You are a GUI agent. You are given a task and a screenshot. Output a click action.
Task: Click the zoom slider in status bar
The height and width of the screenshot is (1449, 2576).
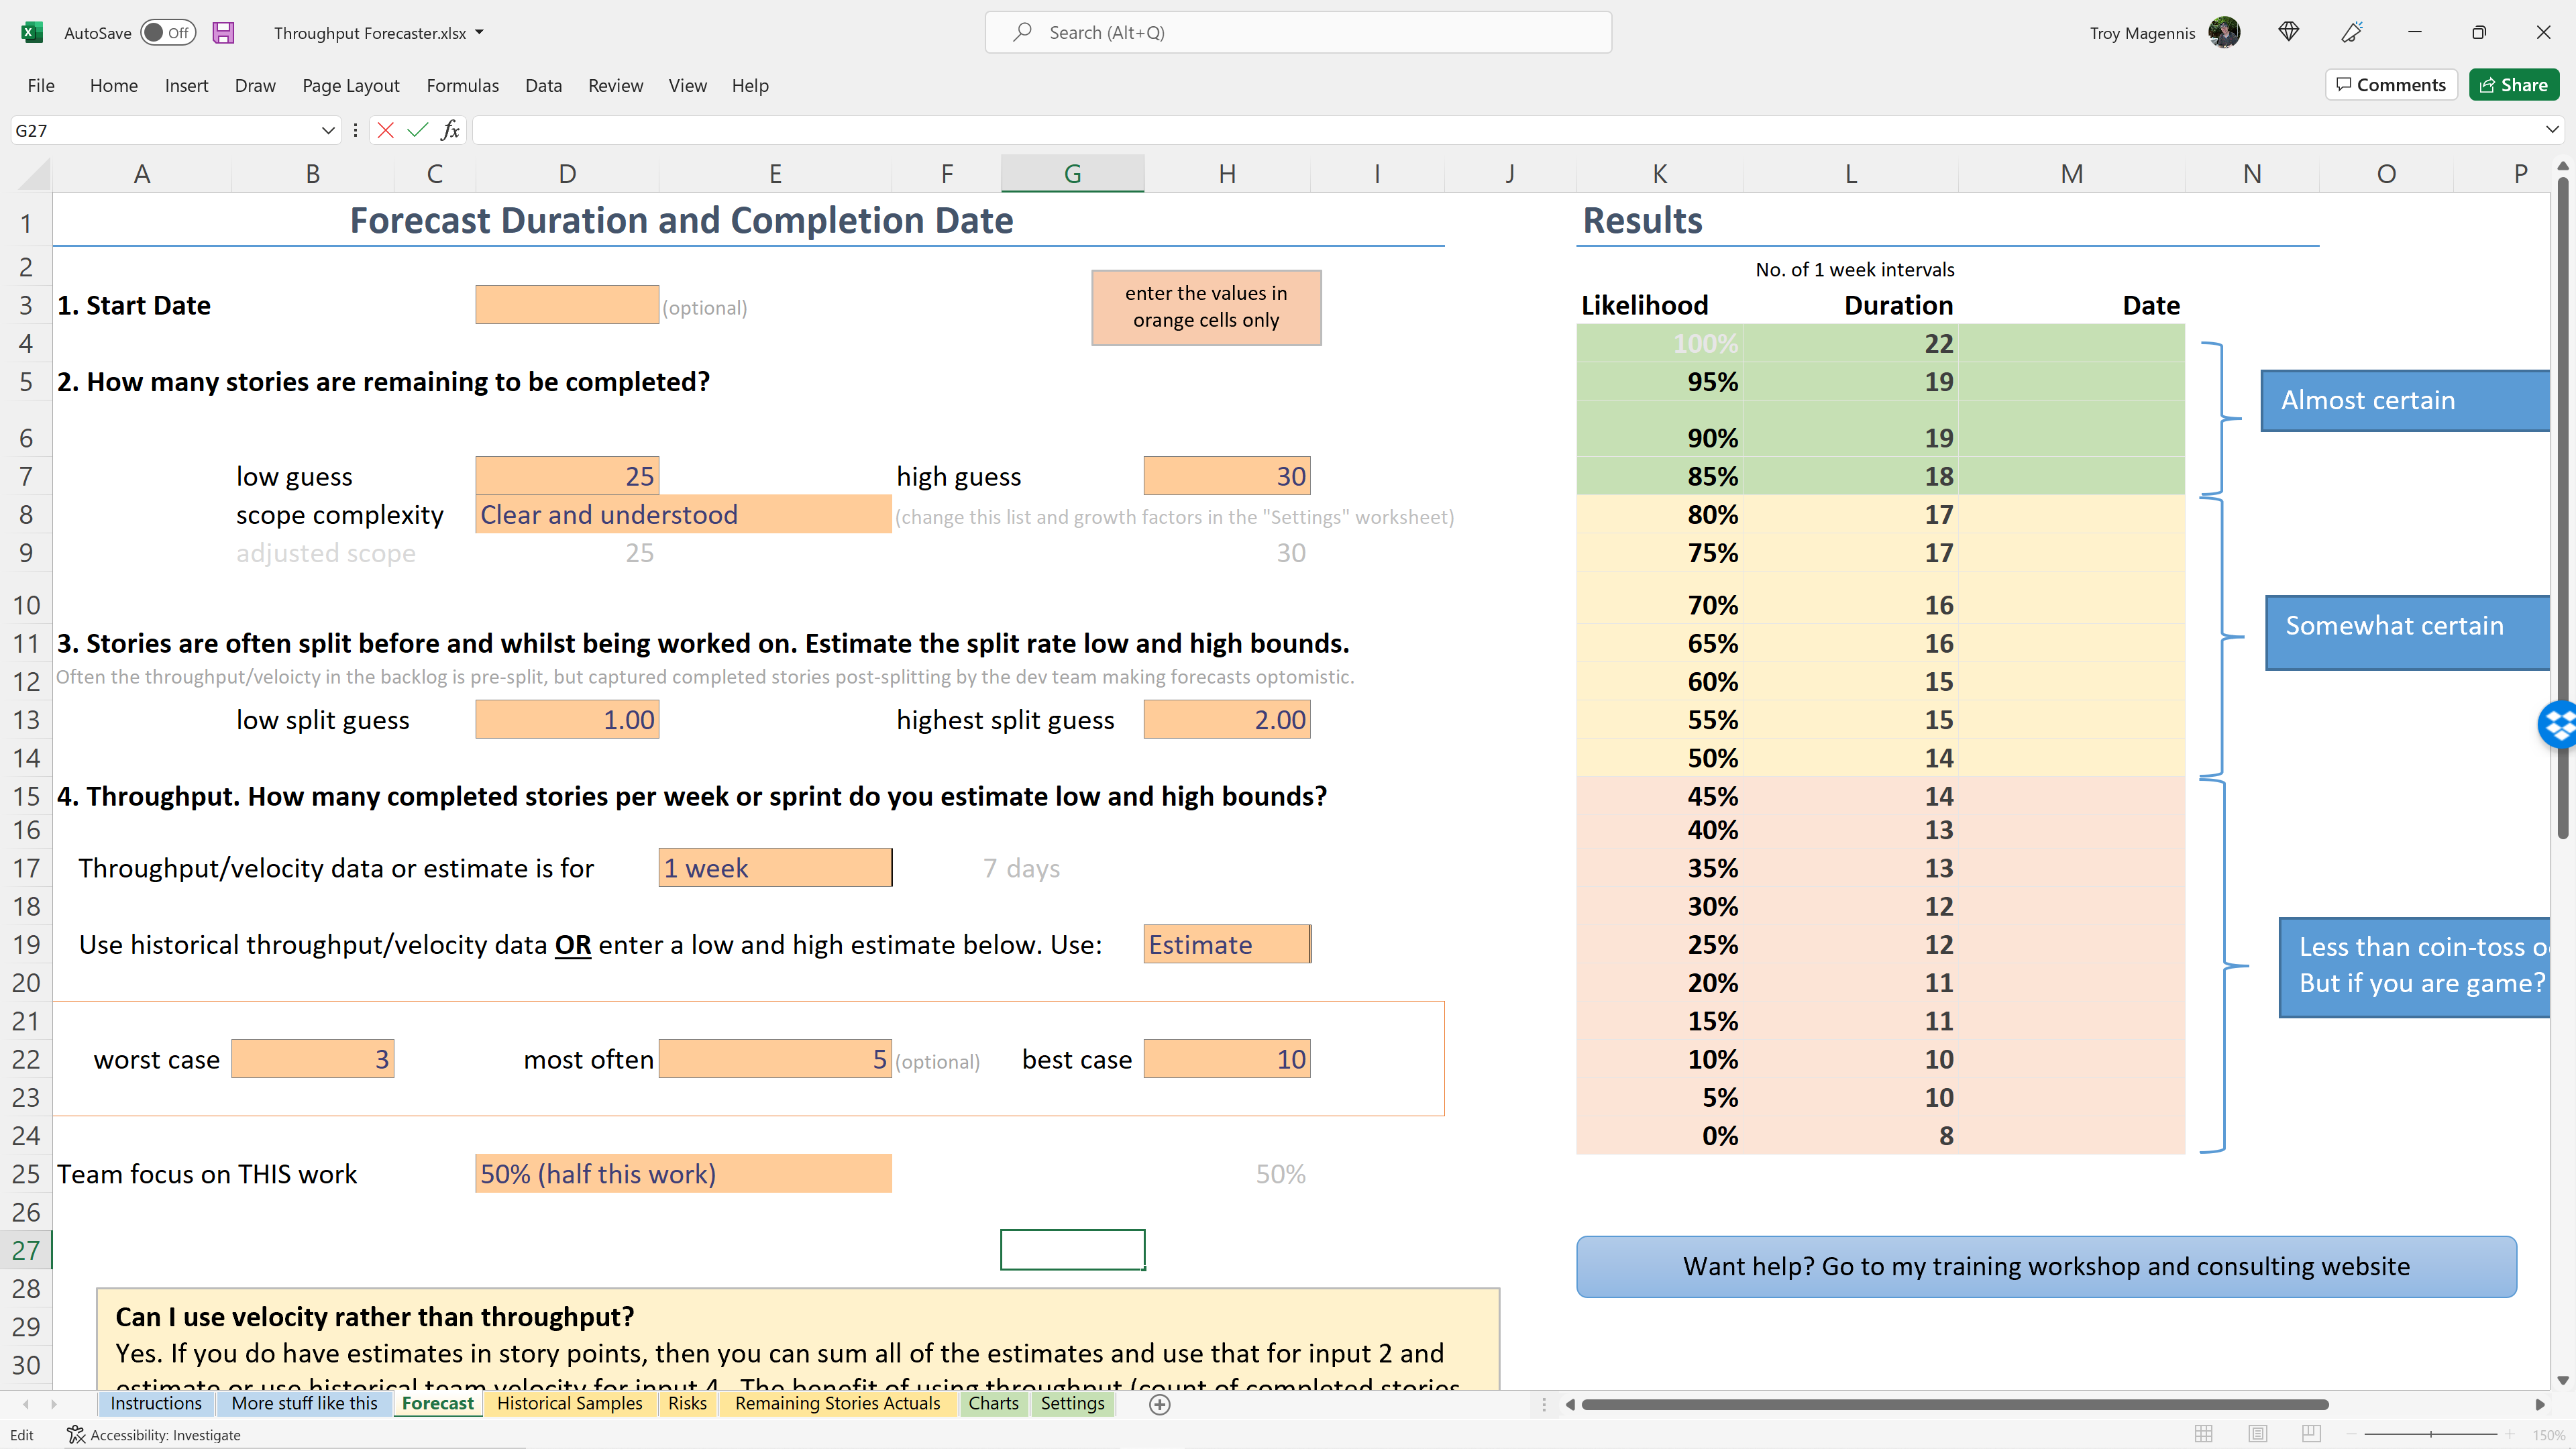tap(2430, 1435)
